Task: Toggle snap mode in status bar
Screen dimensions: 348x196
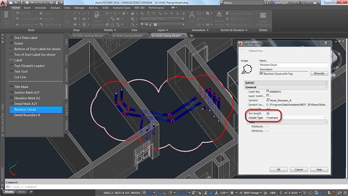Action: point(150,193)
